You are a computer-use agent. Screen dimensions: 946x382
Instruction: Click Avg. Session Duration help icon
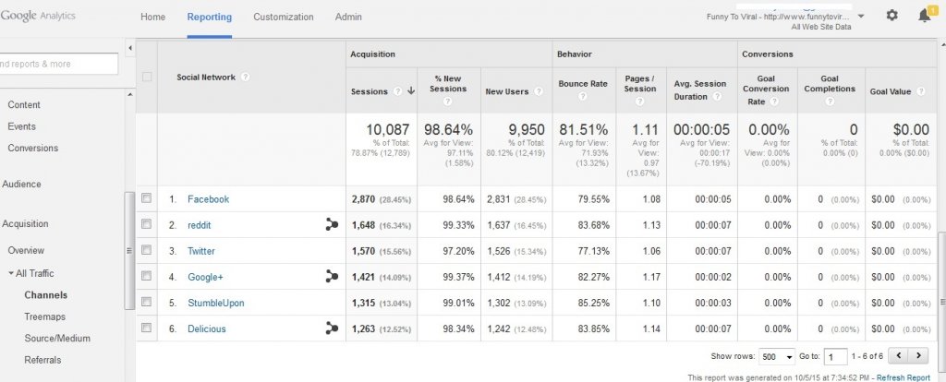pos(716,96)
